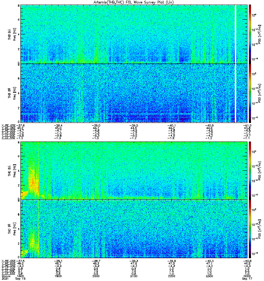Click the THC X position value -38.1
The height and width of the screenshot is (281, 264).
(58, 261)
